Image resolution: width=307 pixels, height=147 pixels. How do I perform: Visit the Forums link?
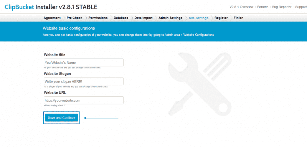[262, 7]
